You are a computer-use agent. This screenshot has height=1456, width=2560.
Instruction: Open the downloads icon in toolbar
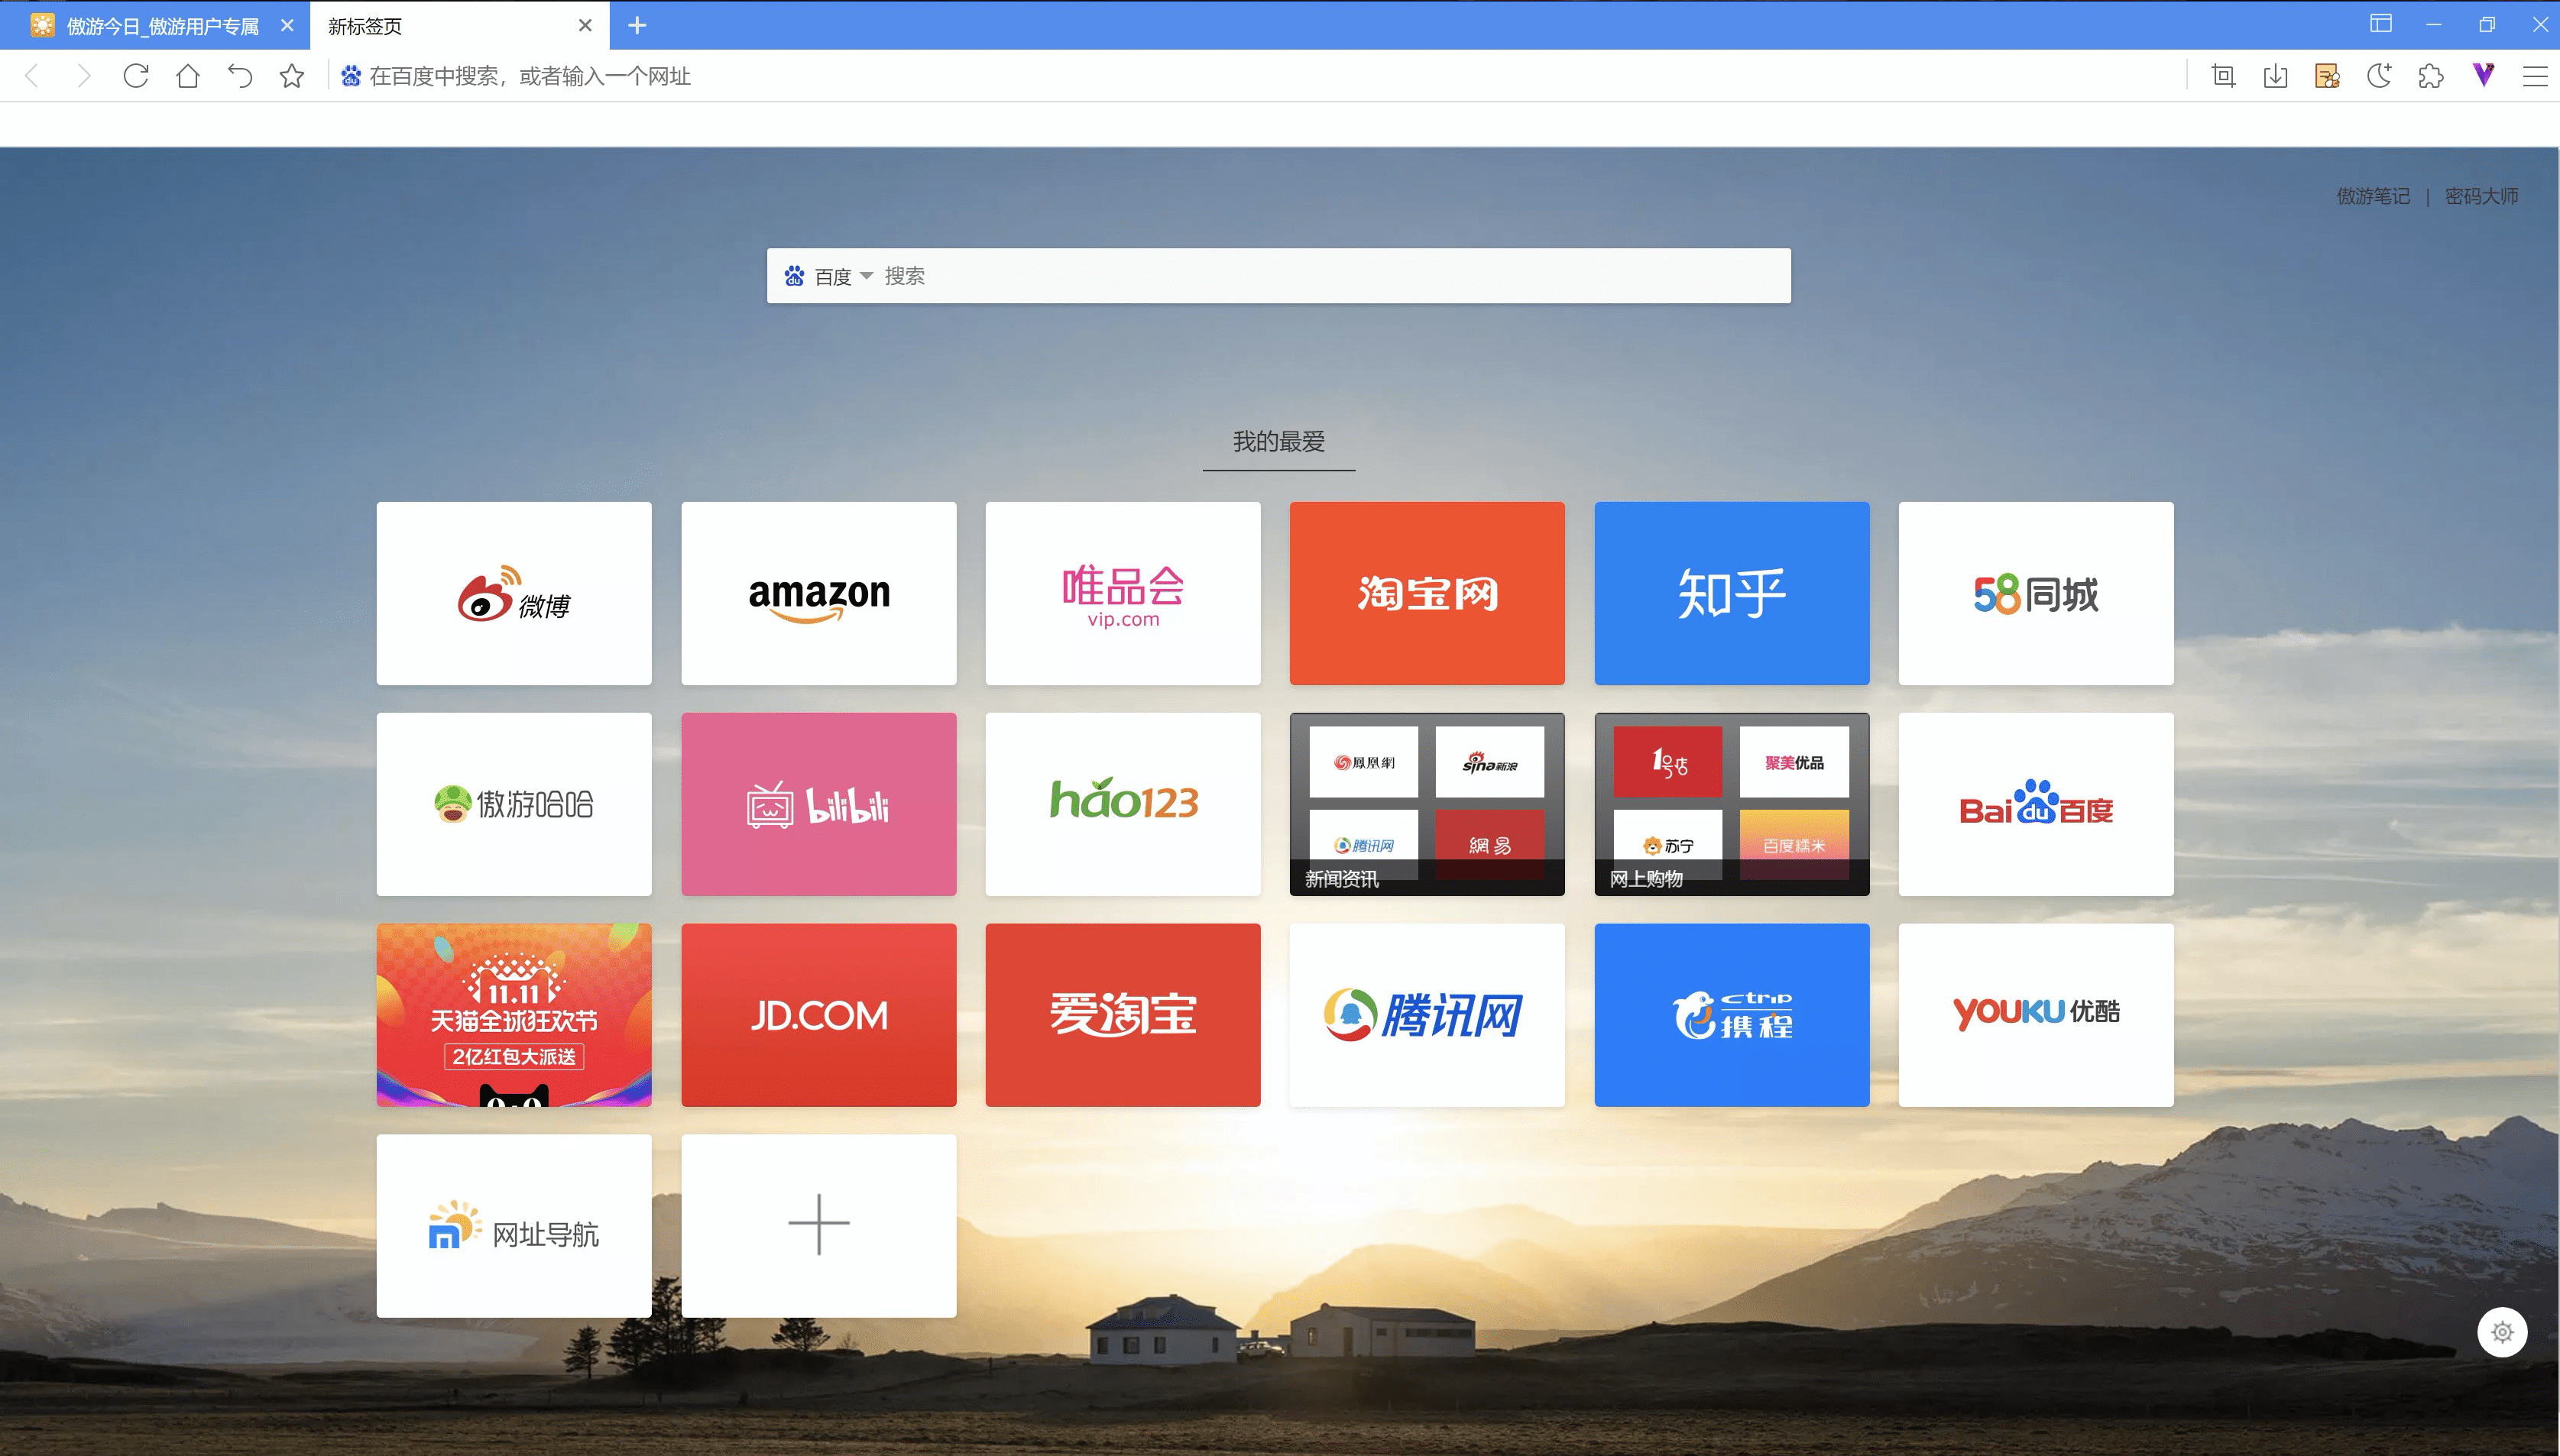point(2275,76)
